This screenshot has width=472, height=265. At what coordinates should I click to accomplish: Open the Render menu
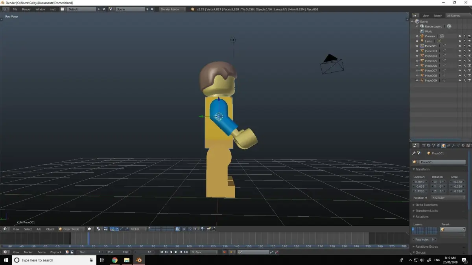[x=26, y=9]
